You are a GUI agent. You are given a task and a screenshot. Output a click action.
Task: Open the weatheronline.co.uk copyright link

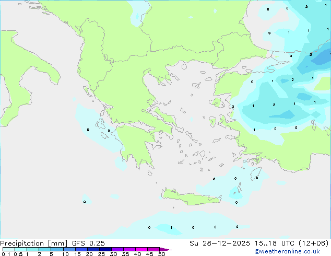coord(287,251)
